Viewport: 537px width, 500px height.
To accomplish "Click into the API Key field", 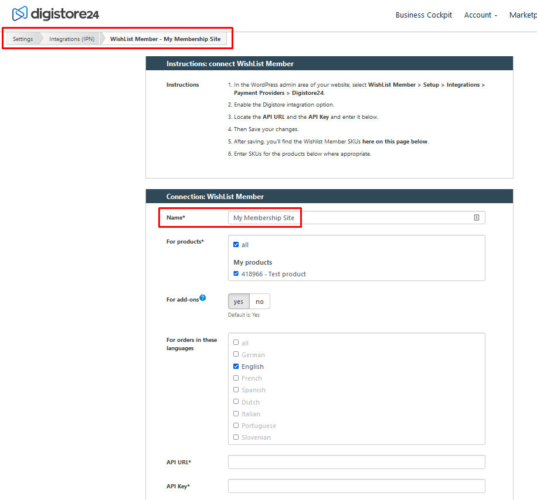I will pyautogui.click(x=356, y=486).
